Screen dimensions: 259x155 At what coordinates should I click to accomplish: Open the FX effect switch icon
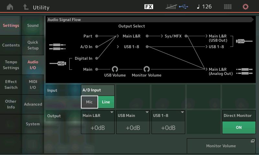[x=149, y=6]
